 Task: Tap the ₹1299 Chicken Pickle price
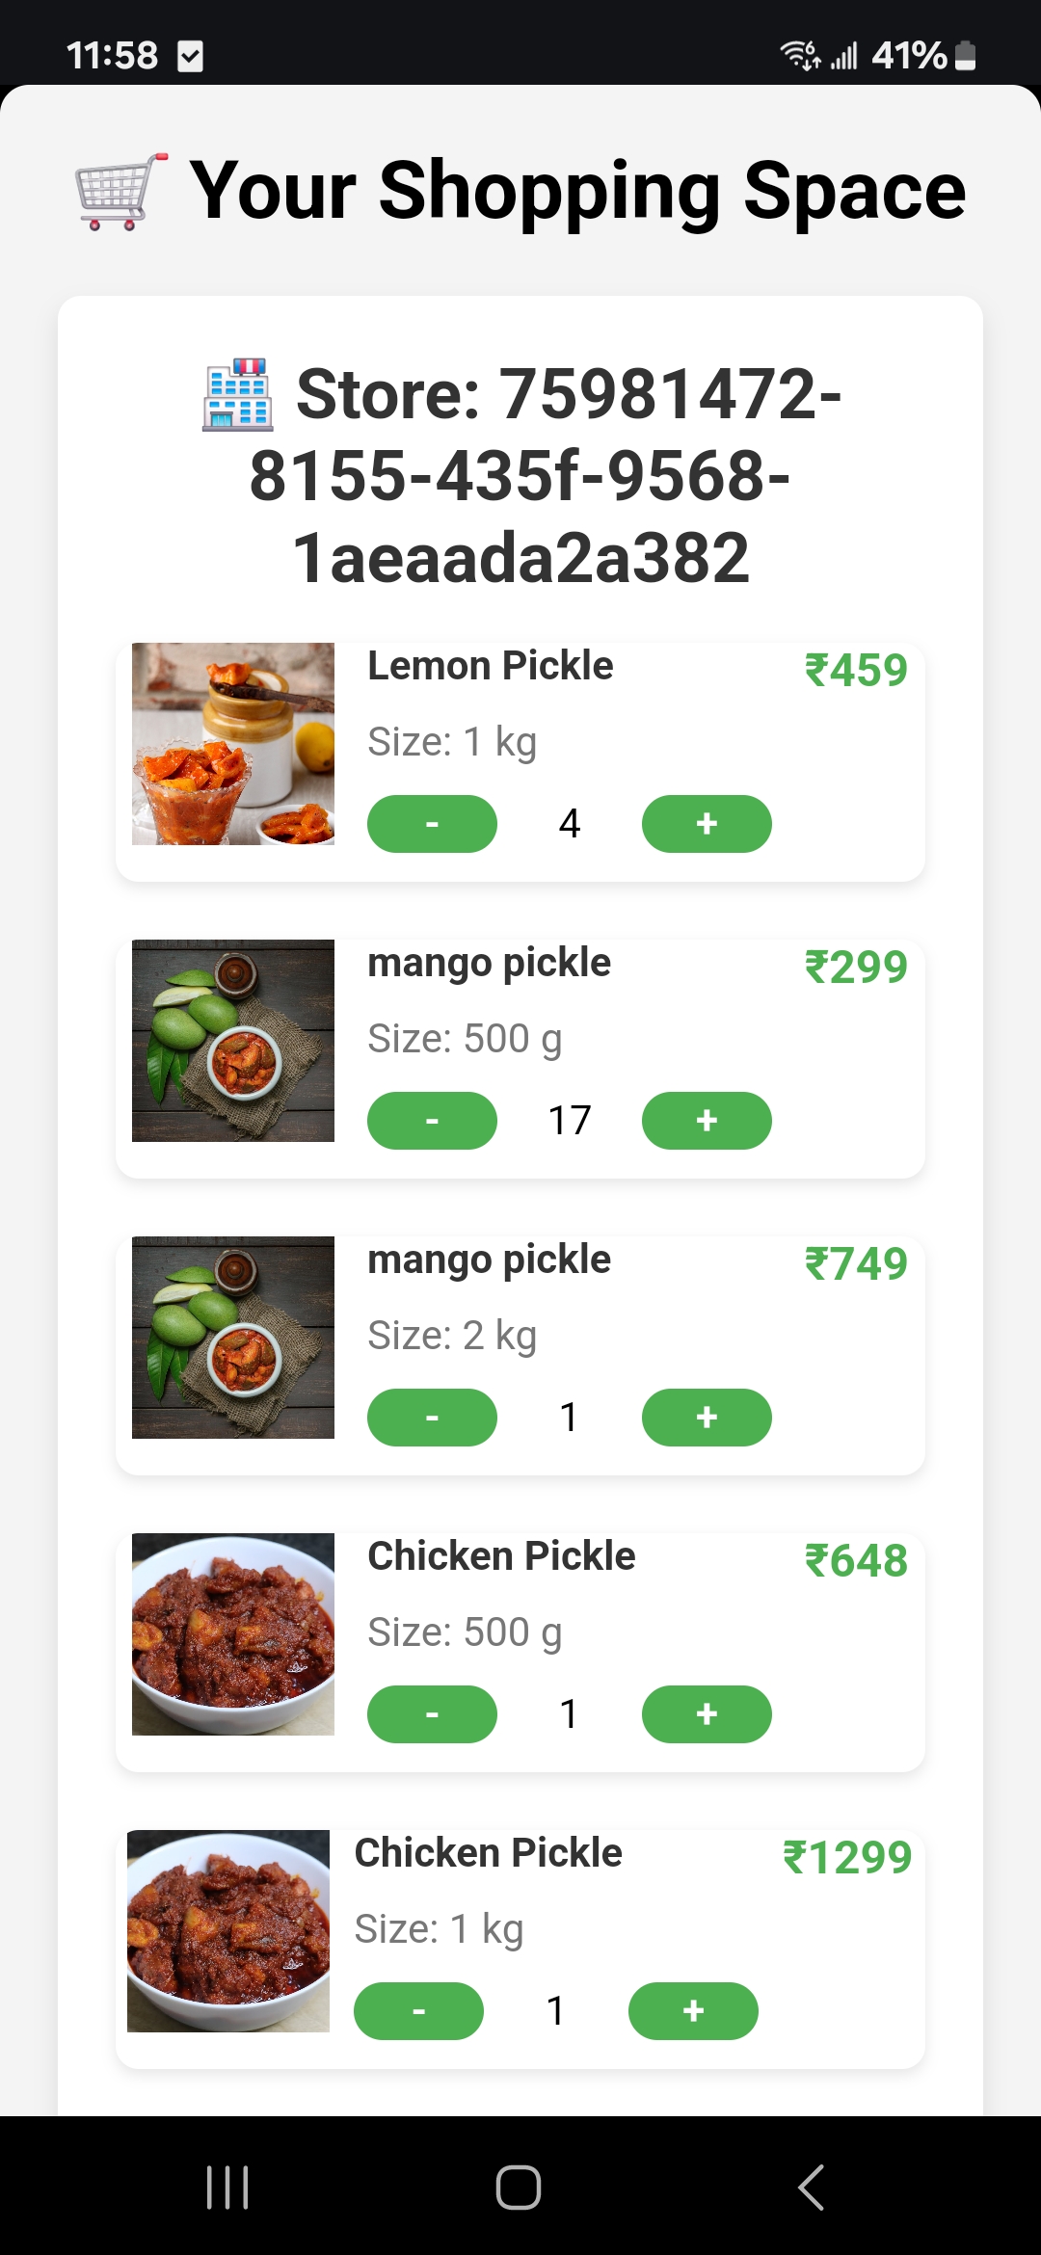pyautogui.click(x=846, y=1857)
